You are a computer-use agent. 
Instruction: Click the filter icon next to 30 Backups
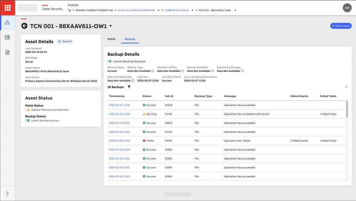point(129,87)
